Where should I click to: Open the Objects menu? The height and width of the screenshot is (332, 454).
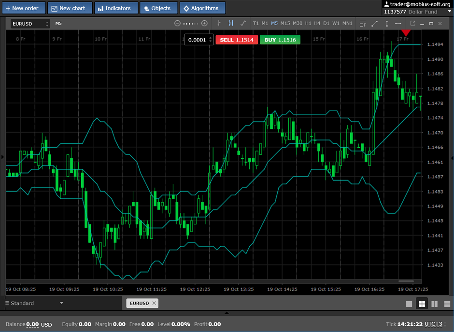coord(159,8)
